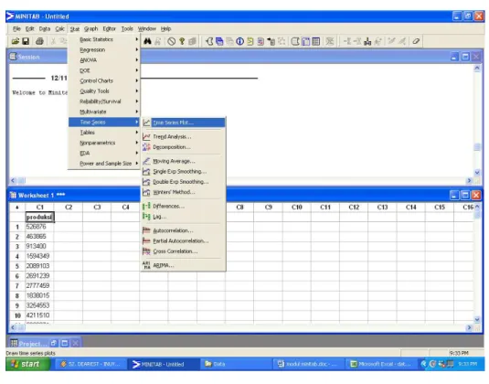Expand the Multivariate submenu
Viewport: 489px width, 384px height.
tap(104, 112)
